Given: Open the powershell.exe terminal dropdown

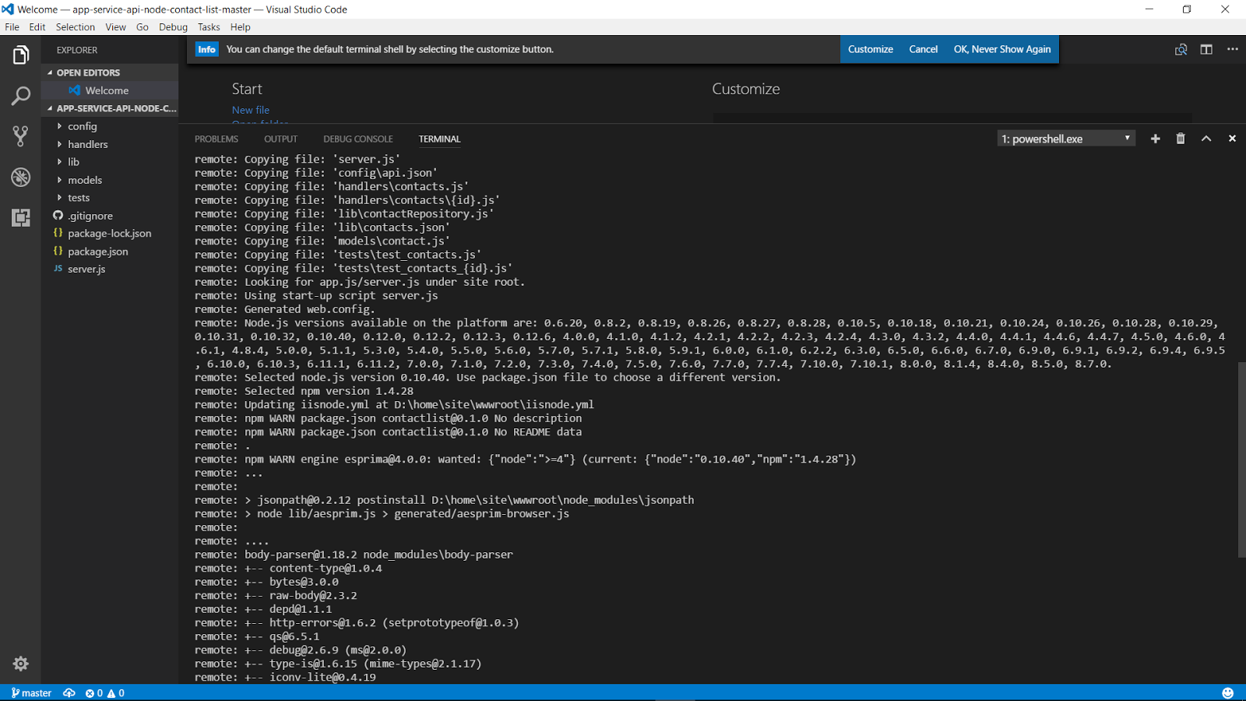Looking at the screenshot, I should pos(1065,139).
